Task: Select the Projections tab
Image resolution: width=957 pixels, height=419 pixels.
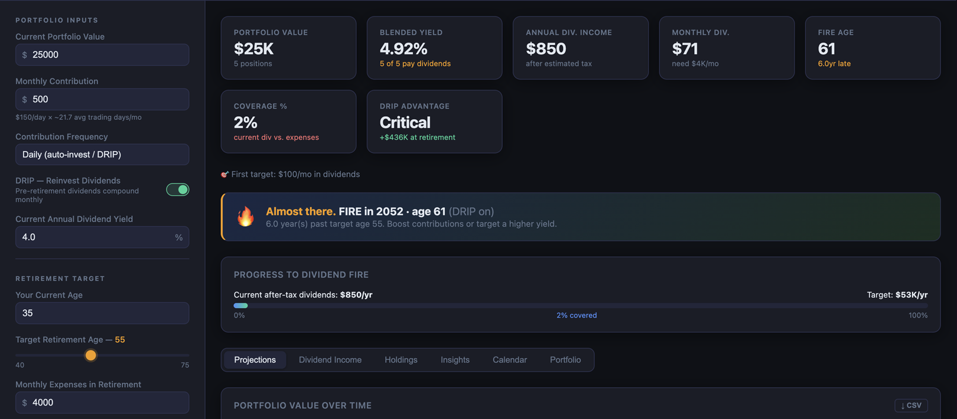Action: coord(255,359)
